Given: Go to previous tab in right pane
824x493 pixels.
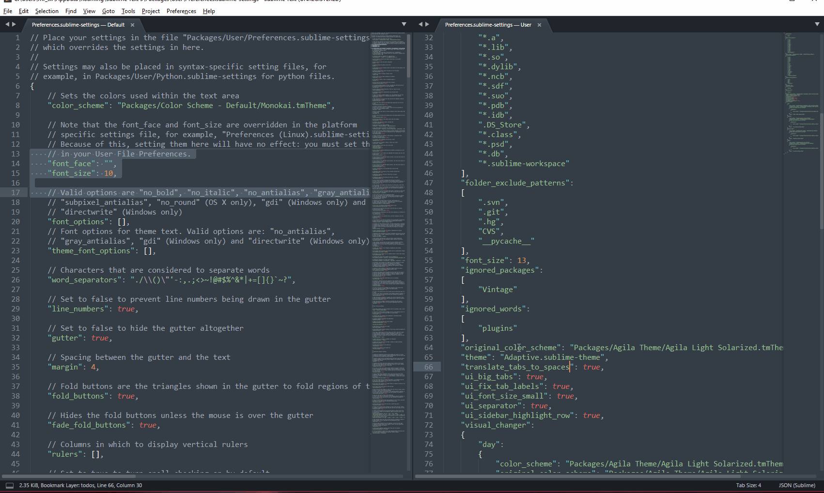Looking at the screenshot, I should tap(420, 24).
